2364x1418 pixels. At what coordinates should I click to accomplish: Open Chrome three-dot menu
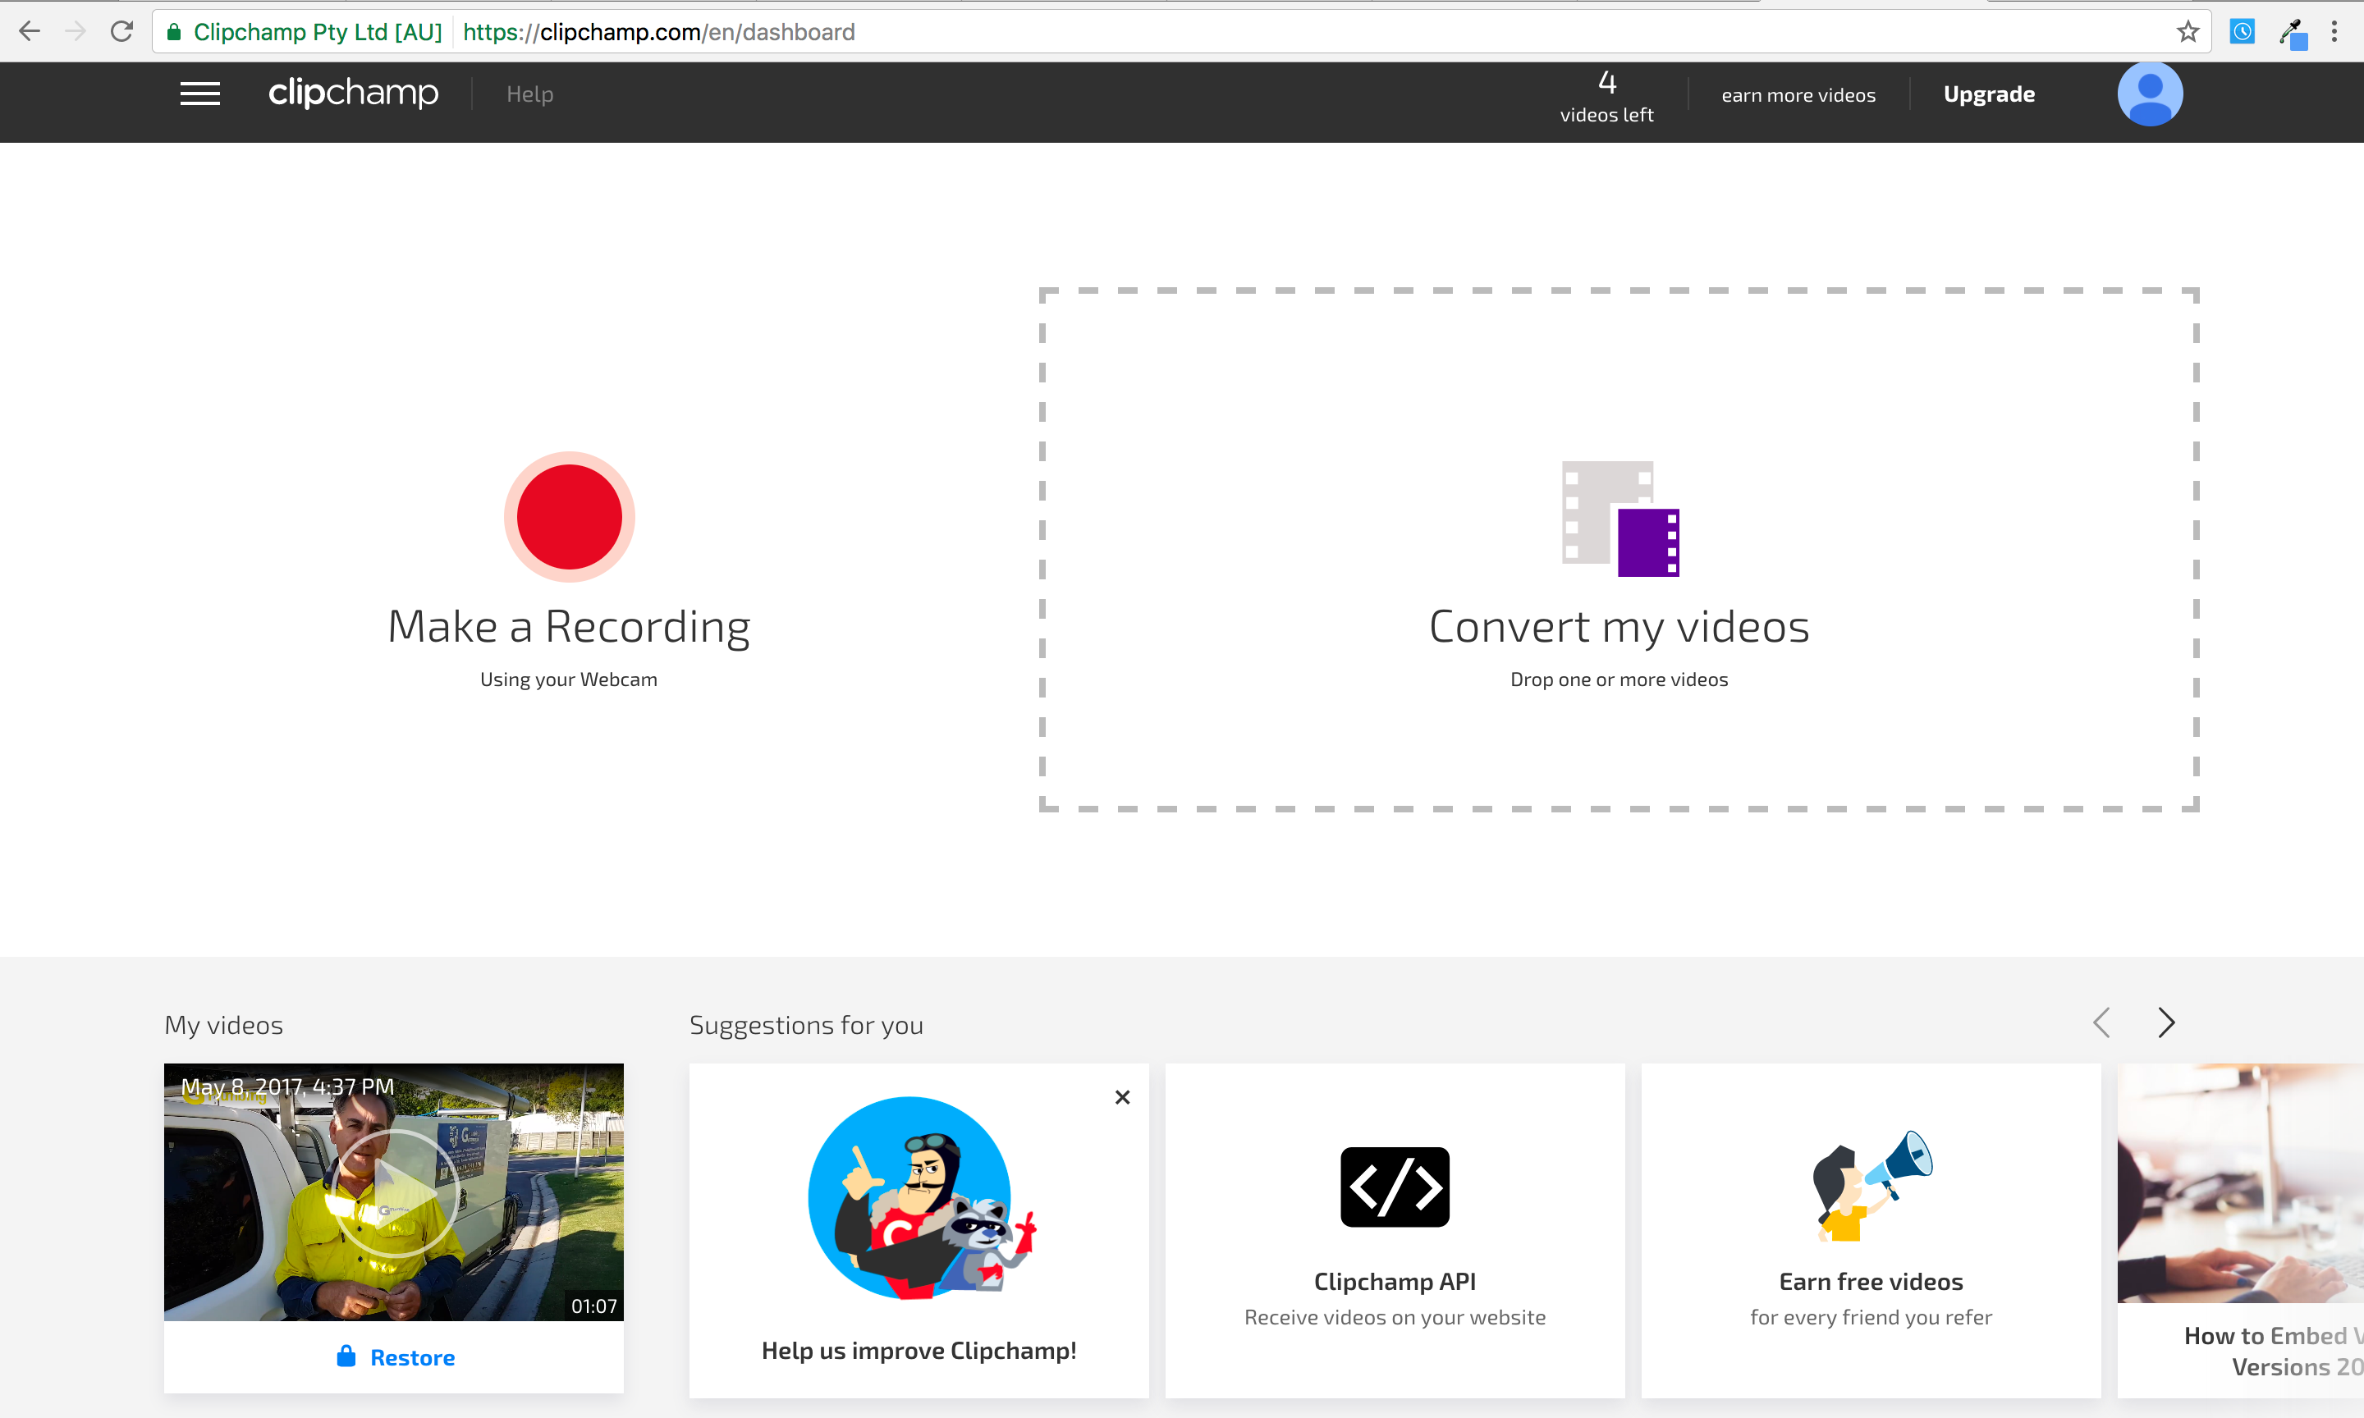point(2334,31)
